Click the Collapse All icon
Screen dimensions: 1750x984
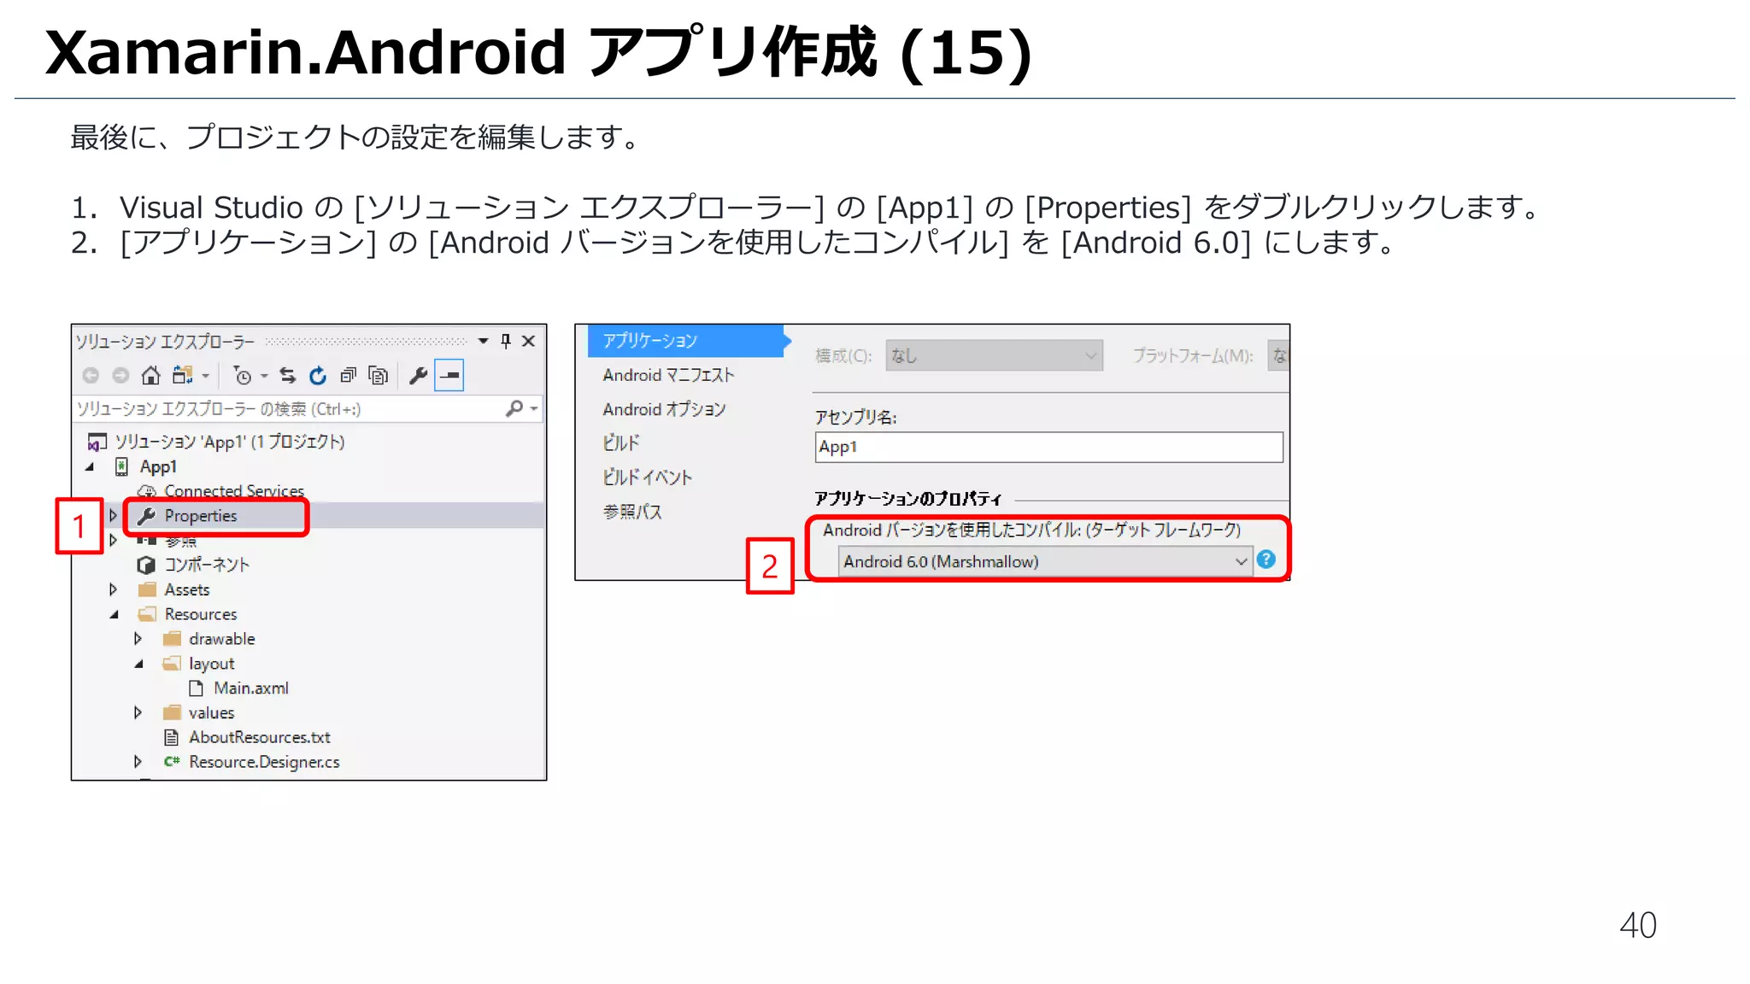[348, 375]
